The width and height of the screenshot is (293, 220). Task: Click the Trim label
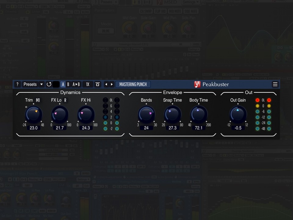click(29, 100)
